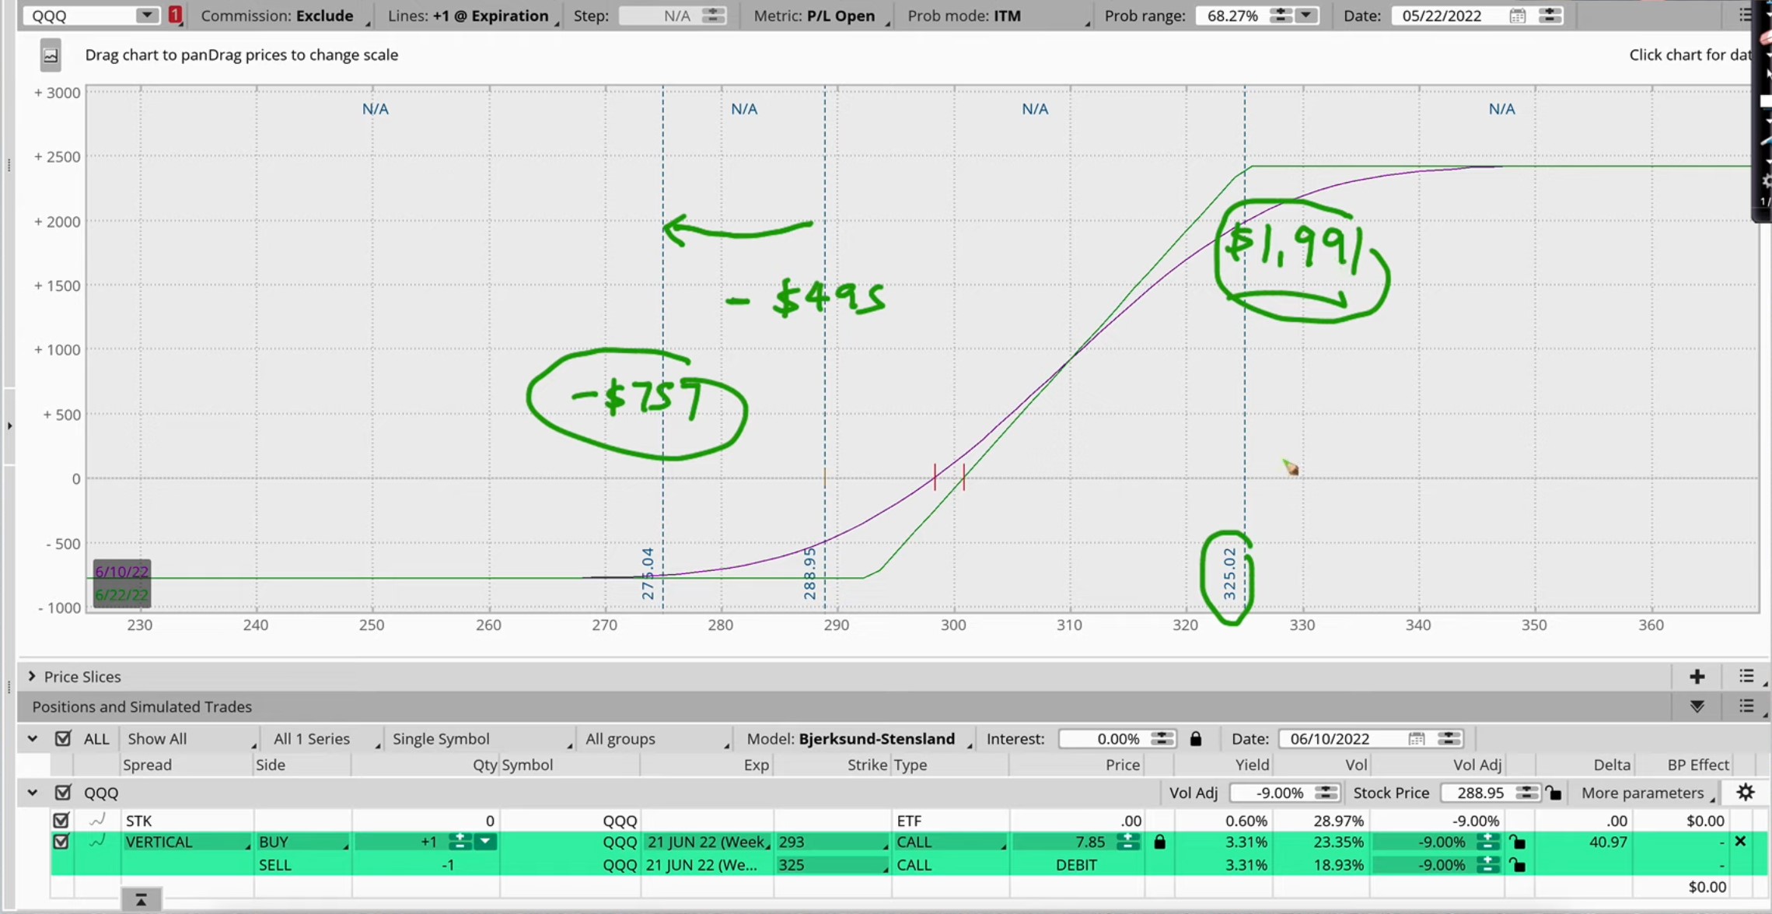Open the top-right settings list menu

click(1746, 16)
